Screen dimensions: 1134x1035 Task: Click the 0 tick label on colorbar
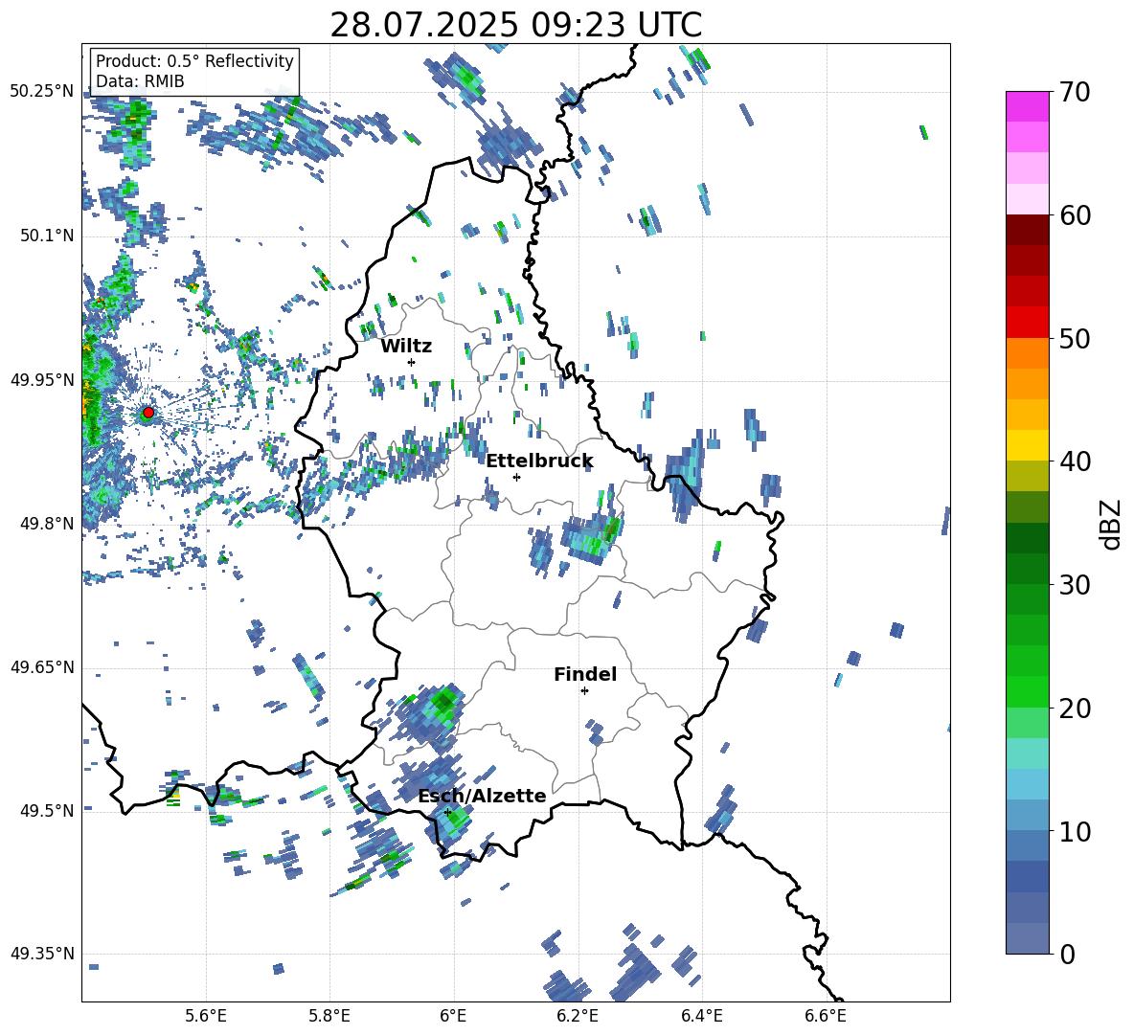(1067, 954)
